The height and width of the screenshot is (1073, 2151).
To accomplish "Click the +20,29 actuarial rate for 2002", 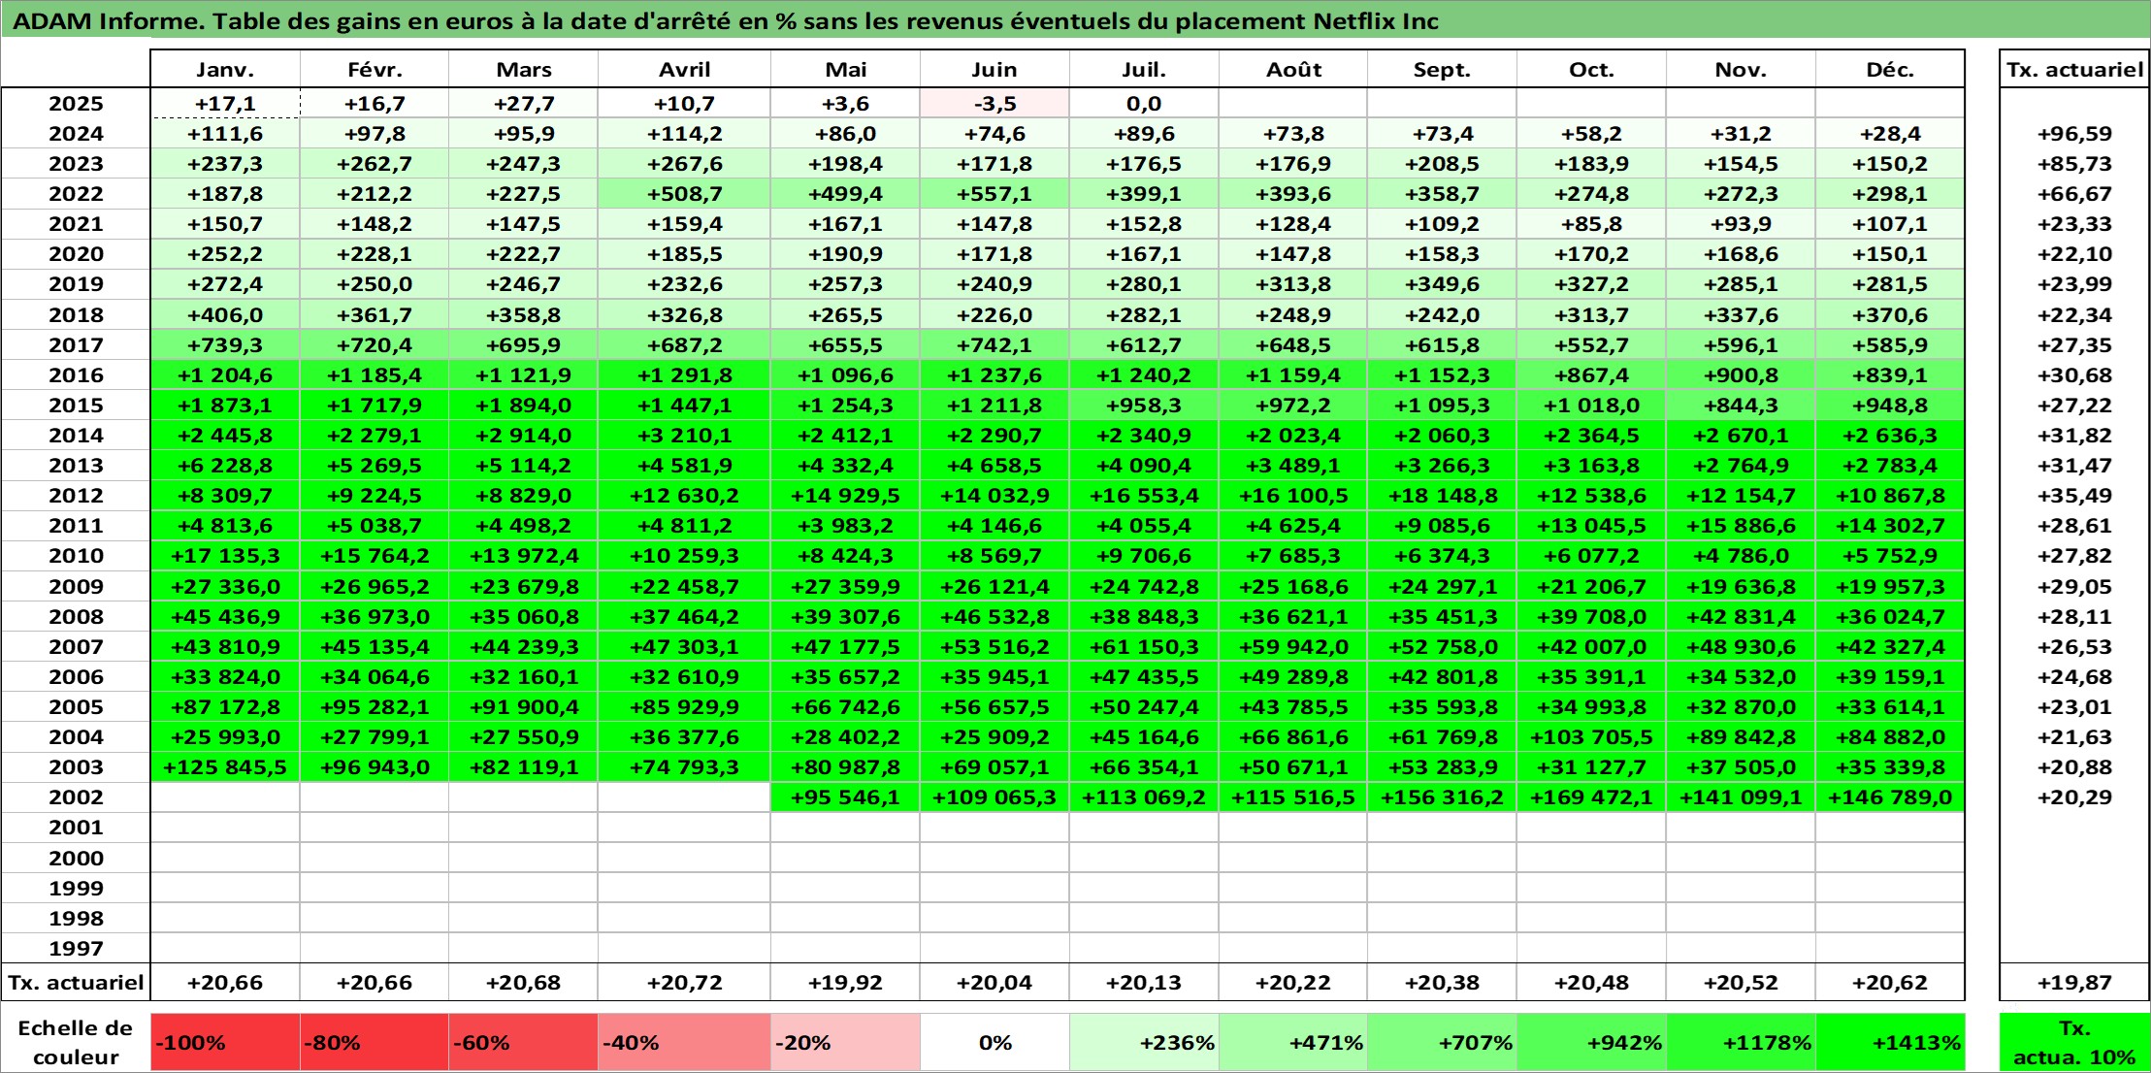I will pos(2074,797).
